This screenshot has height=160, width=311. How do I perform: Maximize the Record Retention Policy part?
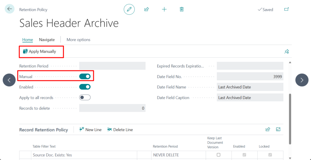pyautogui.click(x=278, y=129)
